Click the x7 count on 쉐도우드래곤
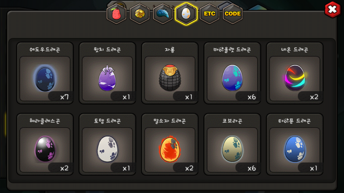The height and width of the screenshot is (193, 344). [x=64, y=97]
